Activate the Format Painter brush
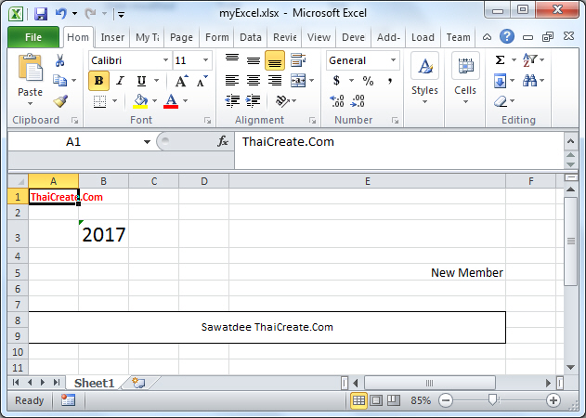586x418 pixels. [60, 101]
